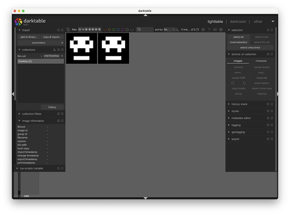Screen dimensions: 290x215
Task: Collapse actions on selection module
Action: (229, 54)
